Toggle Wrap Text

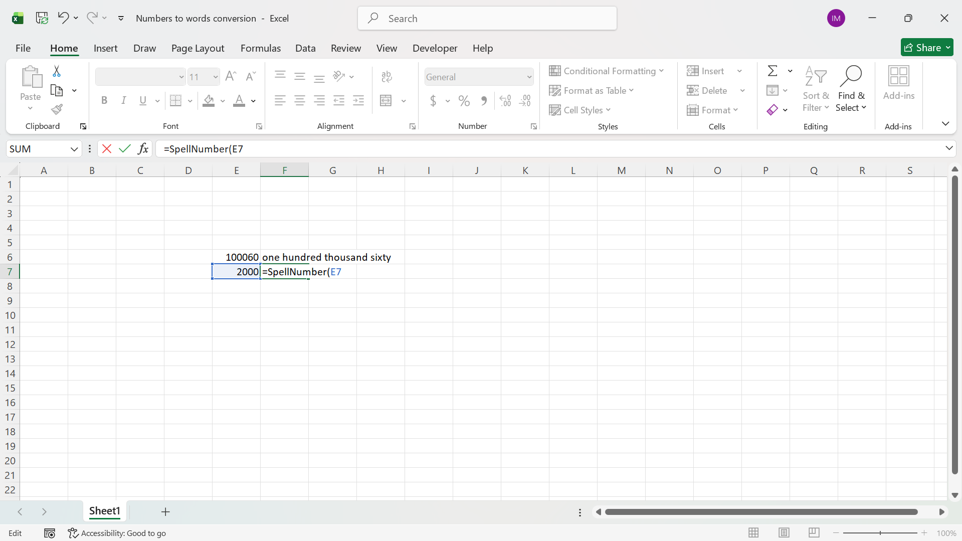click(387, 76)
